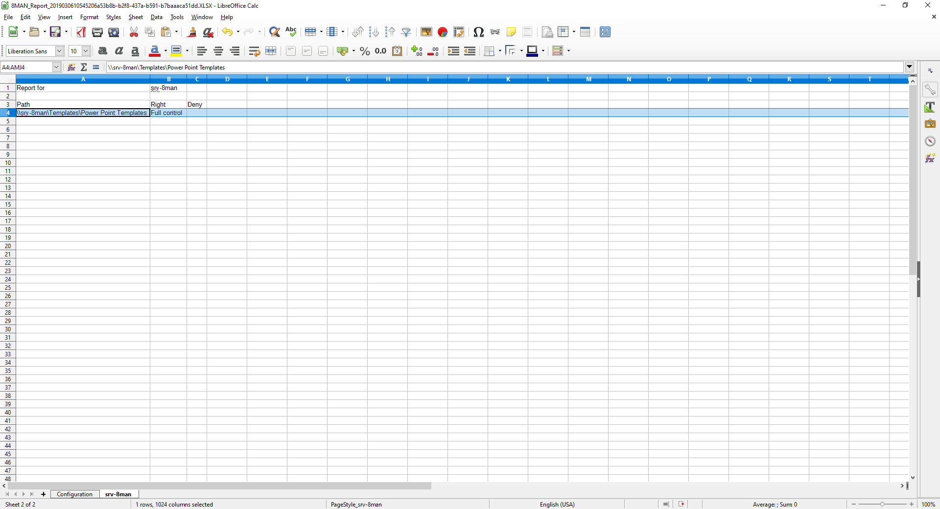Open the Font Name dropdown list
This screenshot has width=940, height=509.
(59, 51)
